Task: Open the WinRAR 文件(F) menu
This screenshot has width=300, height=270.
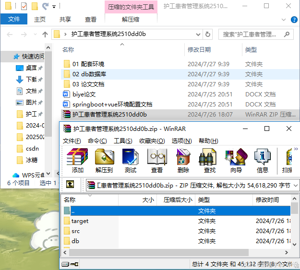Action: coord(72,141)
